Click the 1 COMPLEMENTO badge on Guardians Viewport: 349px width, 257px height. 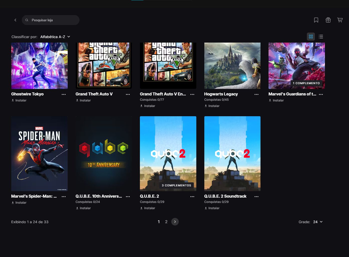[306, 83]
